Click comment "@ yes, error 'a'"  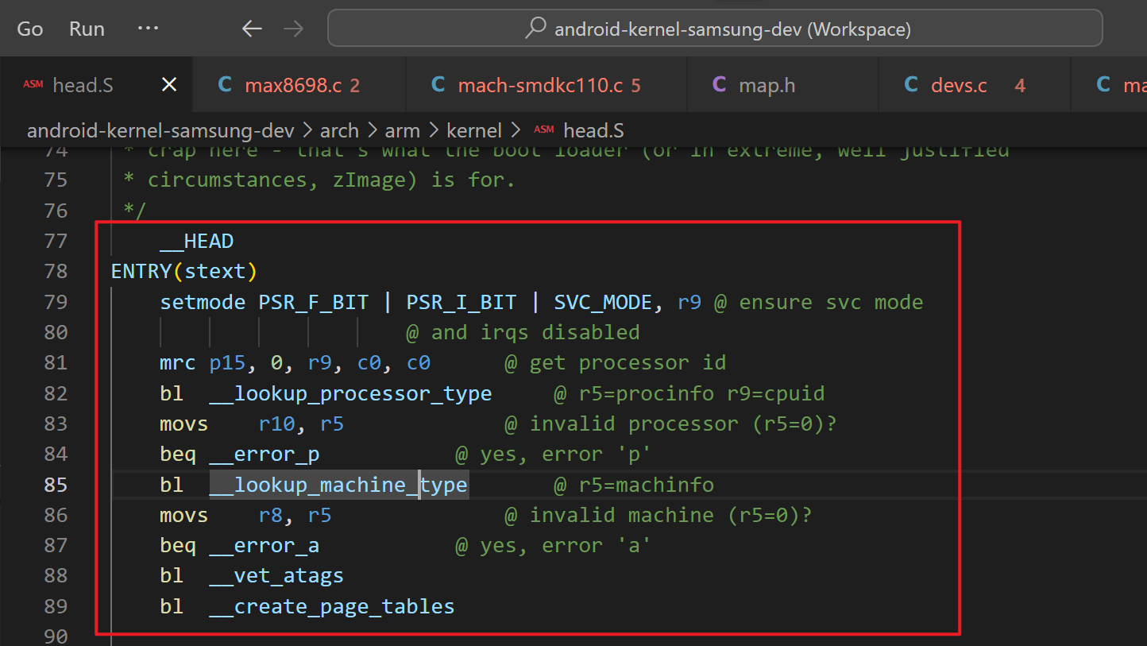click(x=554, y=546)
